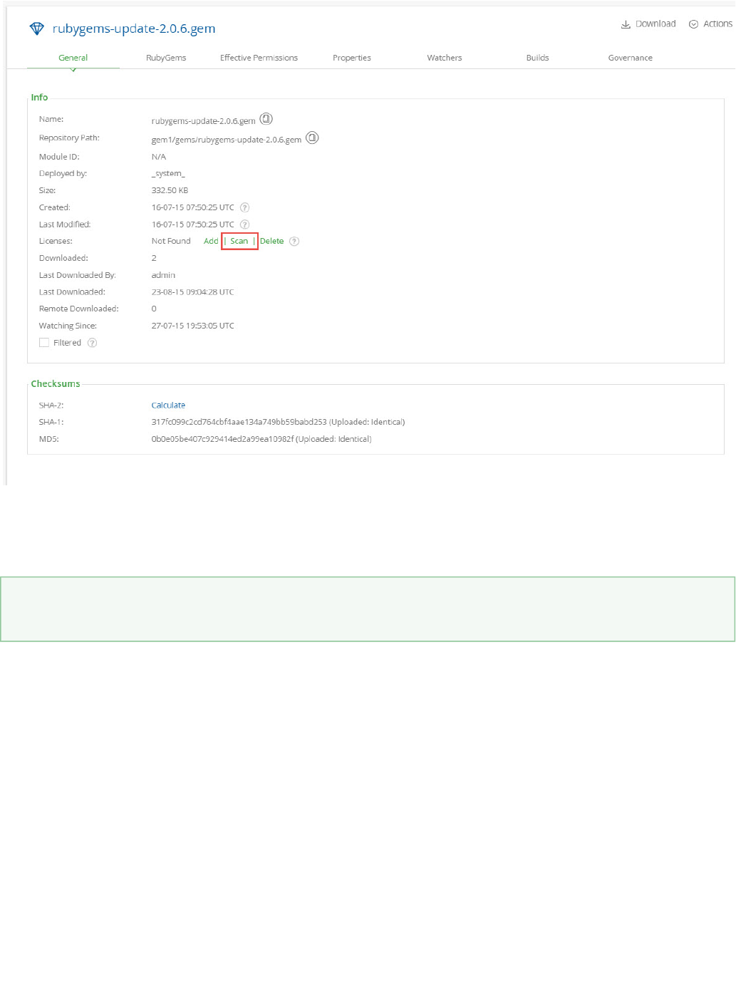736x992 pixels.
Task: Toggle the Filtered checkbox
Action: pos(44,343)
